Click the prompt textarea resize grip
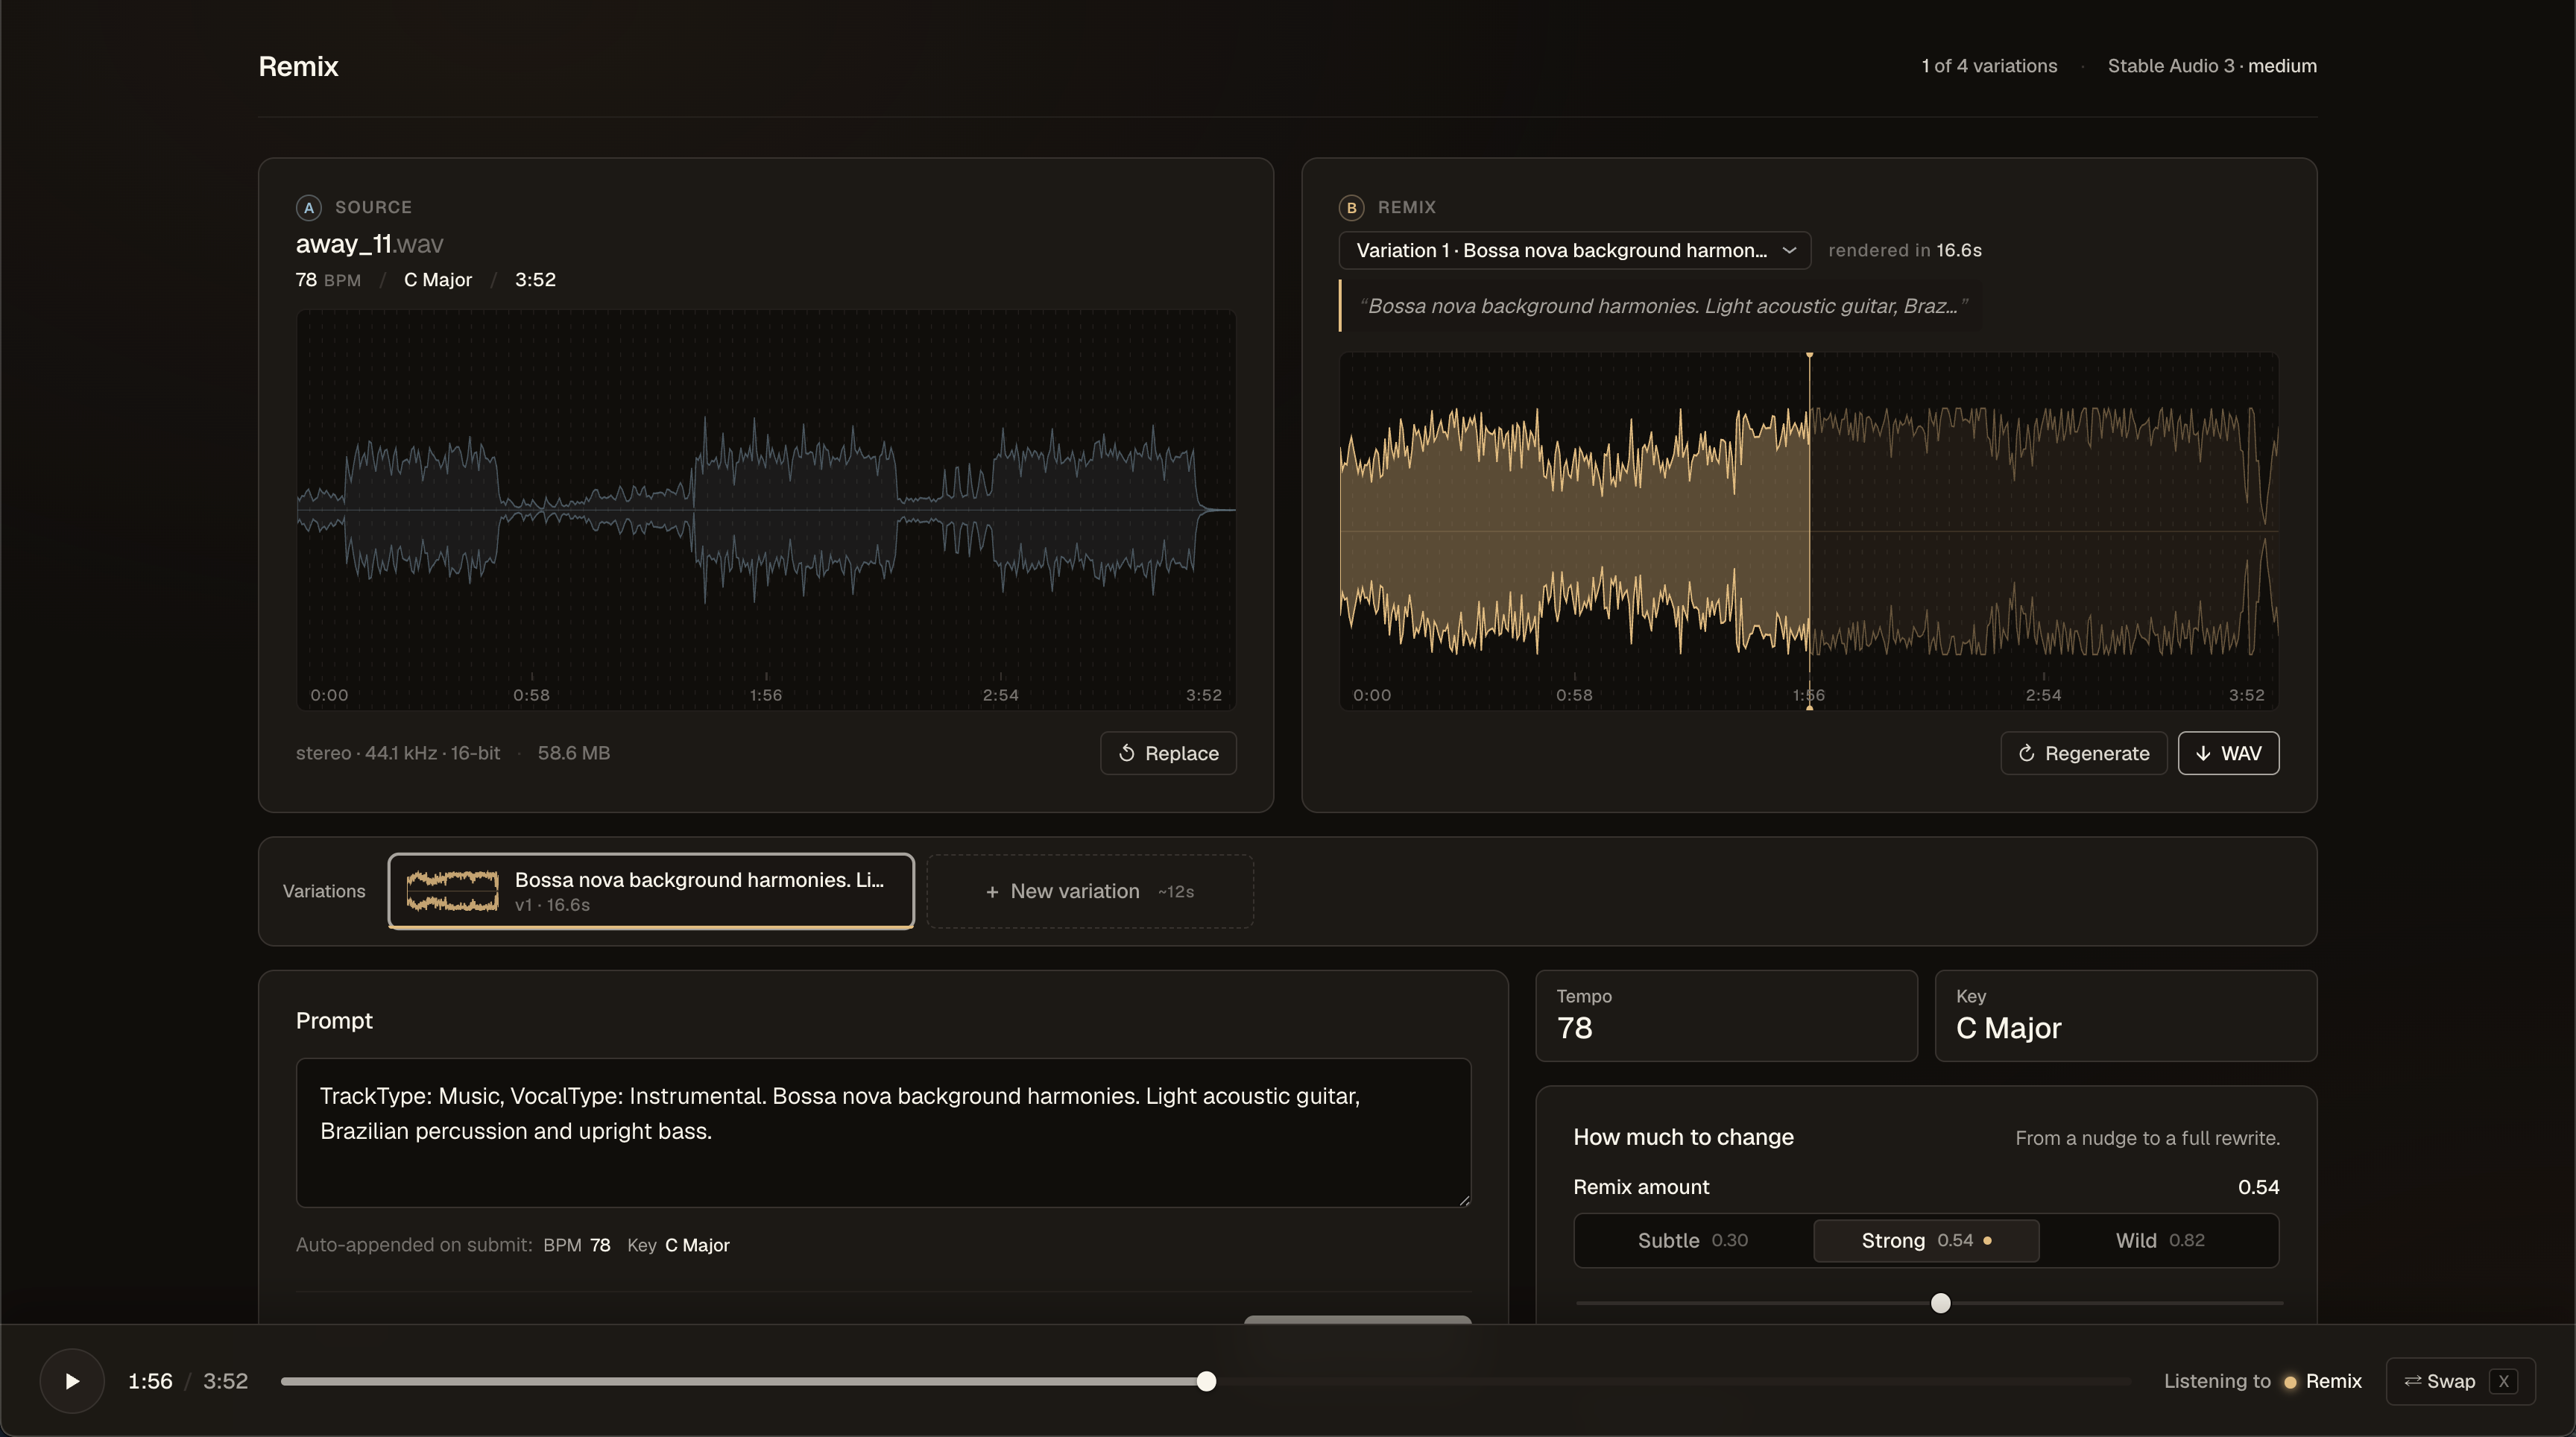2576x1437 pixels. pyautogui.click(x=1464, y=1200)
